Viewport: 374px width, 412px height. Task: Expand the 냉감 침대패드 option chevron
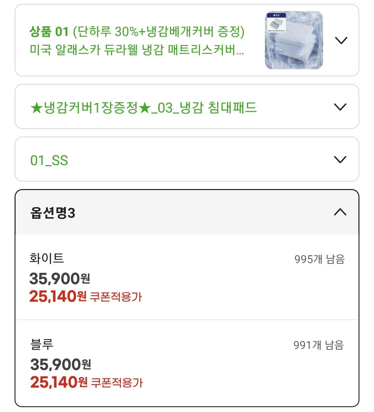340,107
